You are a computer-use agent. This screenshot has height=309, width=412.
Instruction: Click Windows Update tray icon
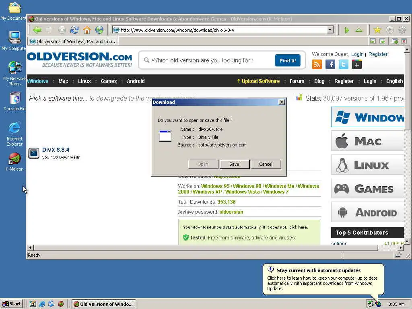(378, 304)
